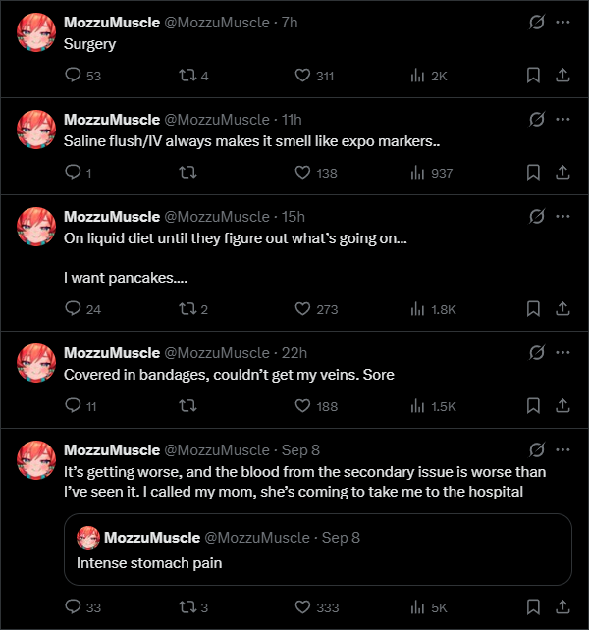
Task: Repost the 'I want pancakes' tweet
Action: (x=193, y=309)
